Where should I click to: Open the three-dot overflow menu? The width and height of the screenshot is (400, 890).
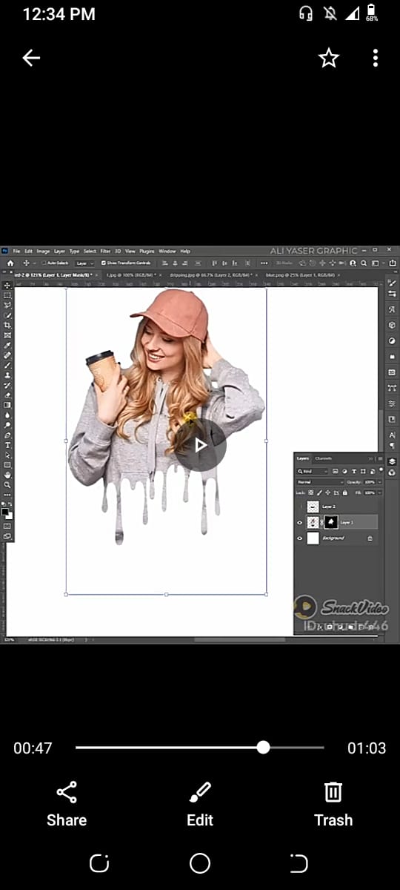(x=376, y=58)
